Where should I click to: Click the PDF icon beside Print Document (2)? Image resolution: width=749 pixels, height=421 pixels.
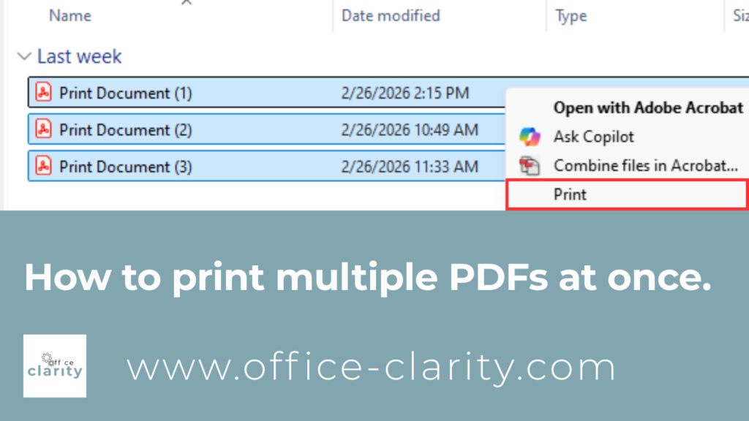(44, 129)
